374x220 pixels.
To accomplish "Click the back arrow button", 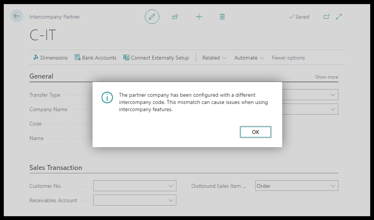I will tap(16, 16).
